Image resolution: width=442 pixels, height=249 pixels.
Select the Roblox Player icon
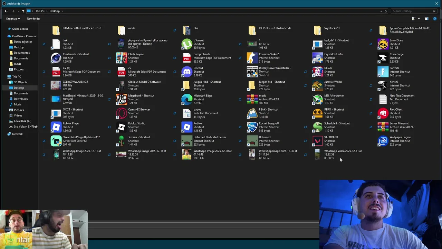[x=56, y=127]
